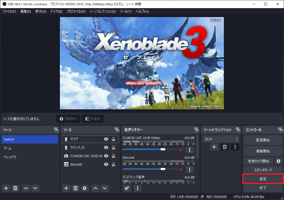Open the プロファイル(P) menu
The image size is (284, 200).
pos(76,11)
